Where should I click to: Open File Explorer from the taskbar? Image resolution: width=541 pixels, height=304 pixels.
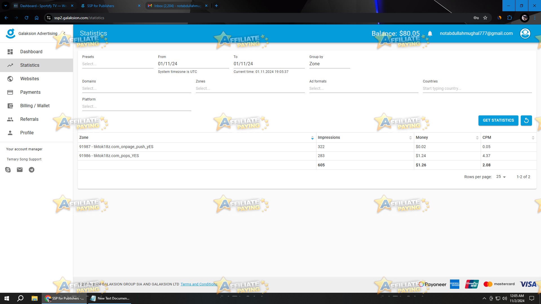(34, 298)
